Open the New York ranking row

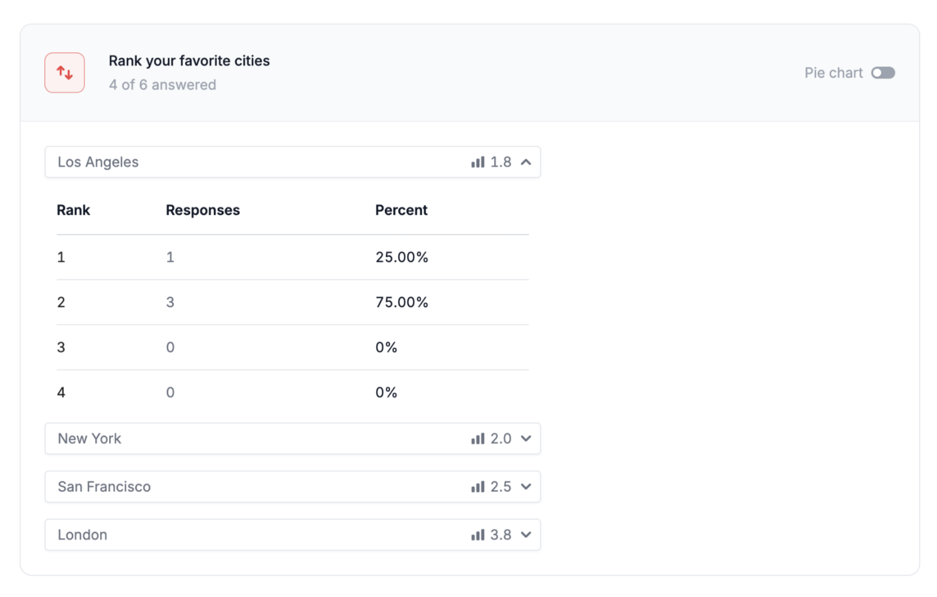point(90,439)
